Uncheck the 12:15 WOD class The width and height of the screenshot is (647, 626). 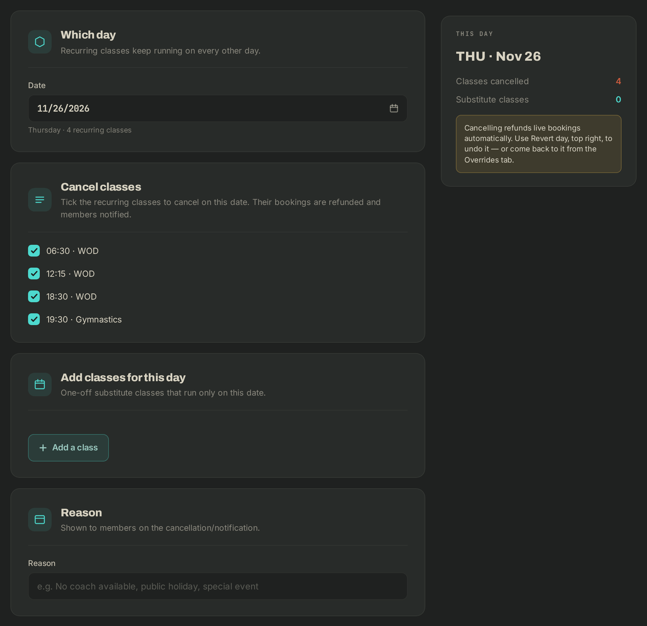pos(34,274)
